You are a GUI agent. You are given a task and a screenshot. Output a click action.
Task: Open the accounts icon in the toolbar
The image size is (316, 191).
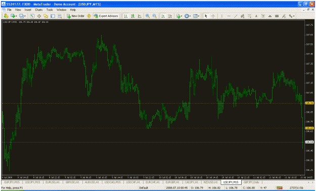[6, 16]
